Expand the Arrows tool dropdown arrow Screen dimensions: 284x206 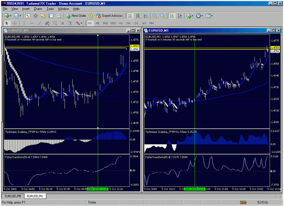pyautogui.click(x=82, y=23)
